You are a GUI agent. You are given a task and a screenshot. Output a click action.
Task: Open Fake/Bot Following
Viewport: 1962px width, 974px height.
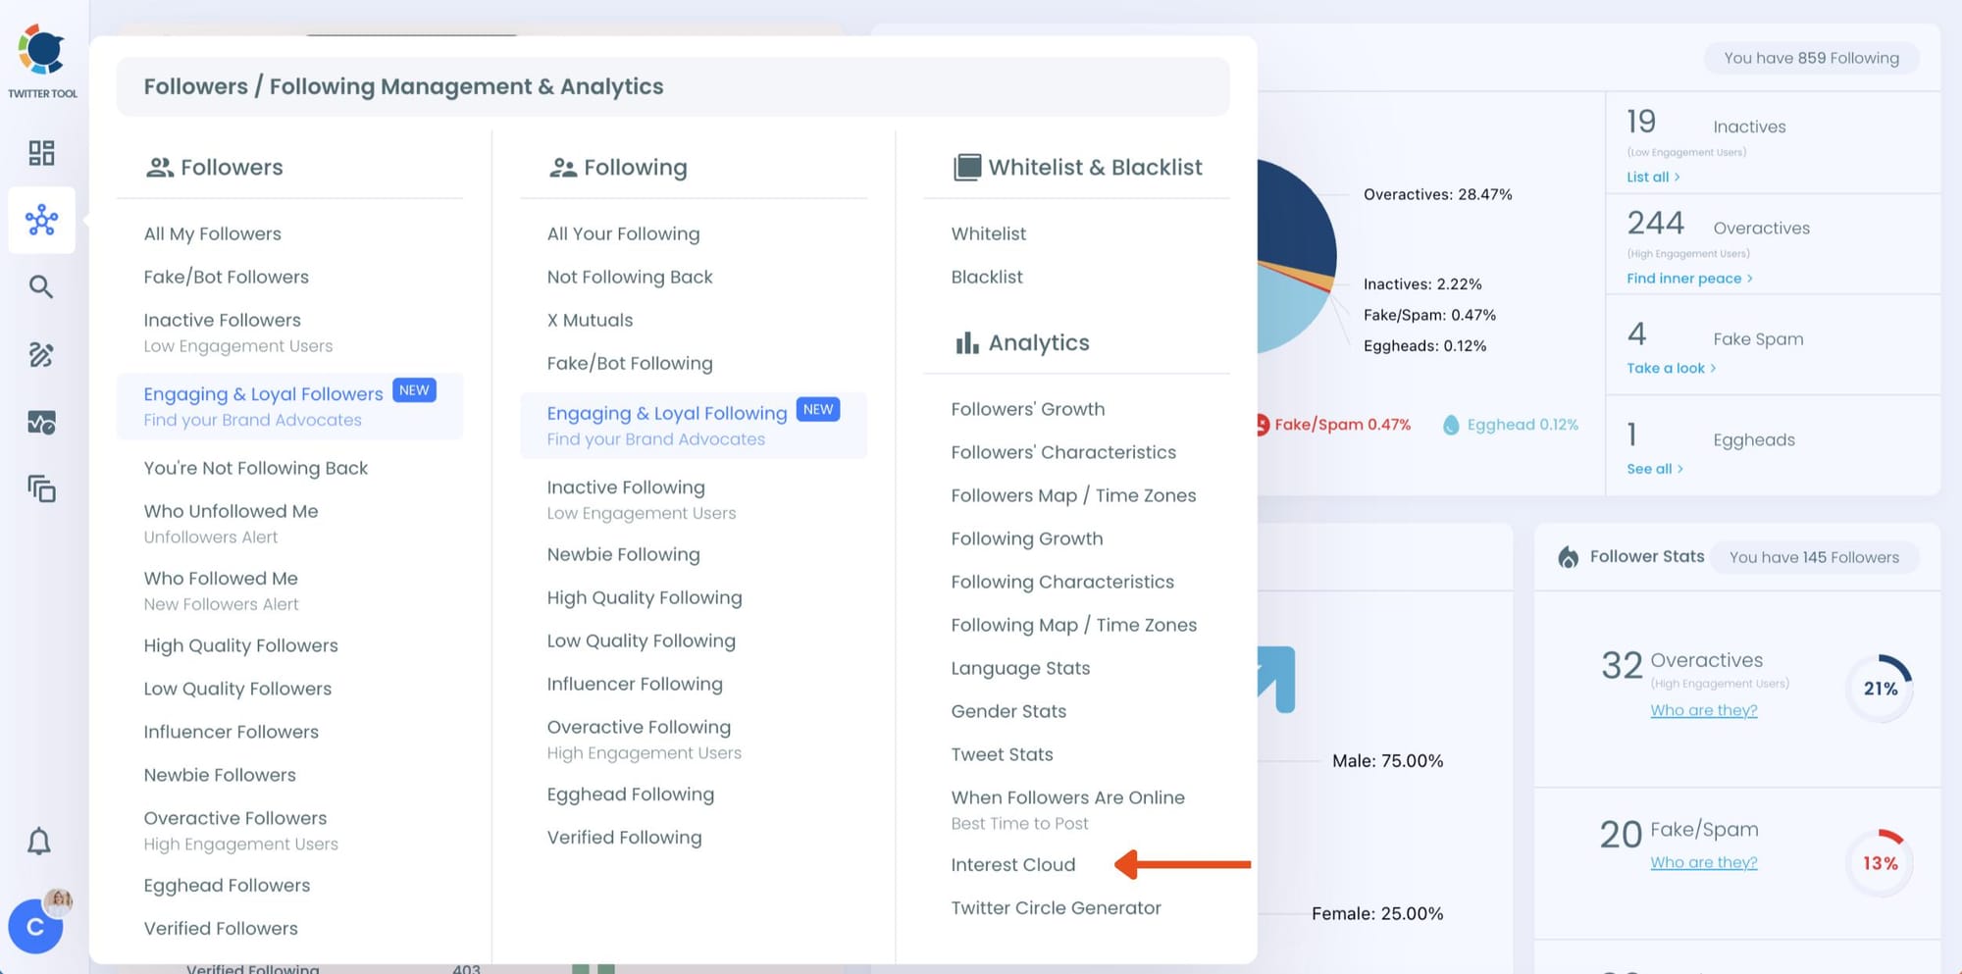pos(630,363)
